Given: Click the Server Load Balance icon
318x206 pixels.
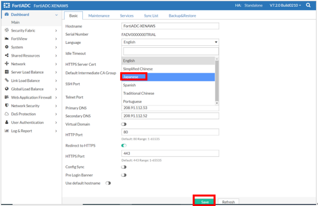Looking at the screenshot, I should click(7, 72).
